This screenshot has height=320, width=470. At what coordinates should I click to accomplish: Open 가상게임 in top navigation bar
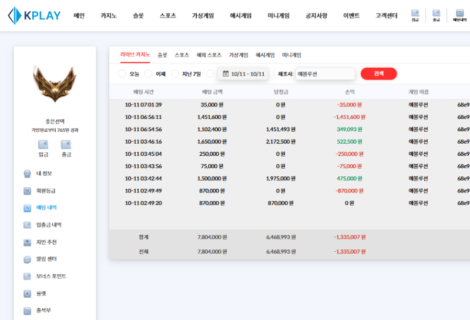point(203,16)
